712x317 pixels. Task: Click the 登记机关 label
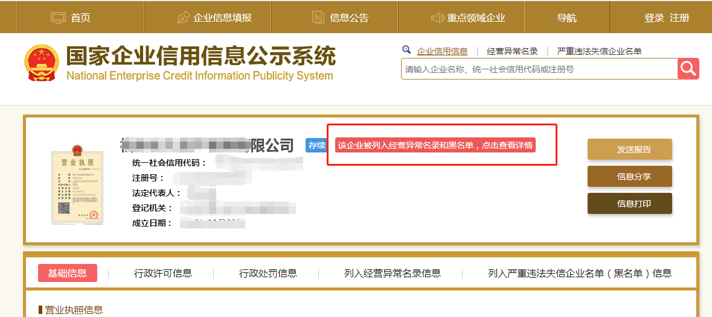tap(152, 208)
